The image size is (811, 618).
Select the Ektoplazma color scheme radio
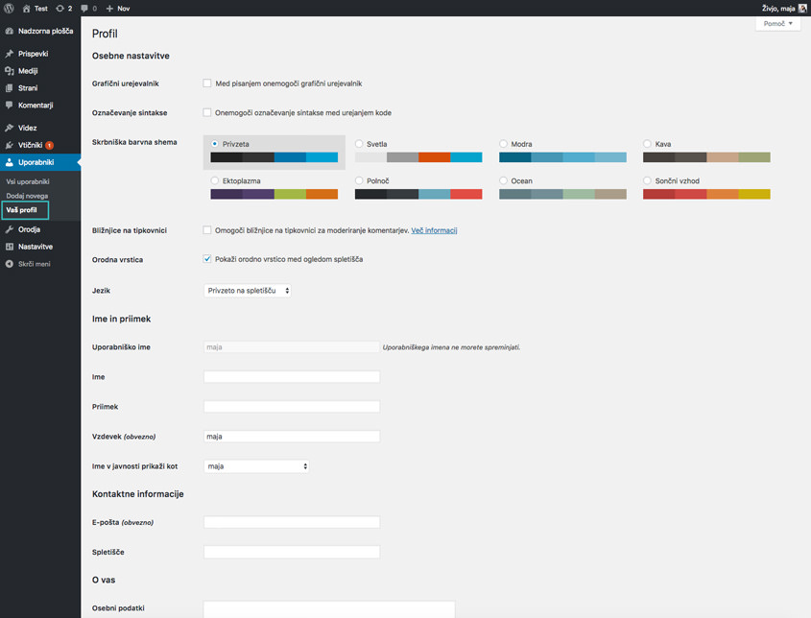215,180
